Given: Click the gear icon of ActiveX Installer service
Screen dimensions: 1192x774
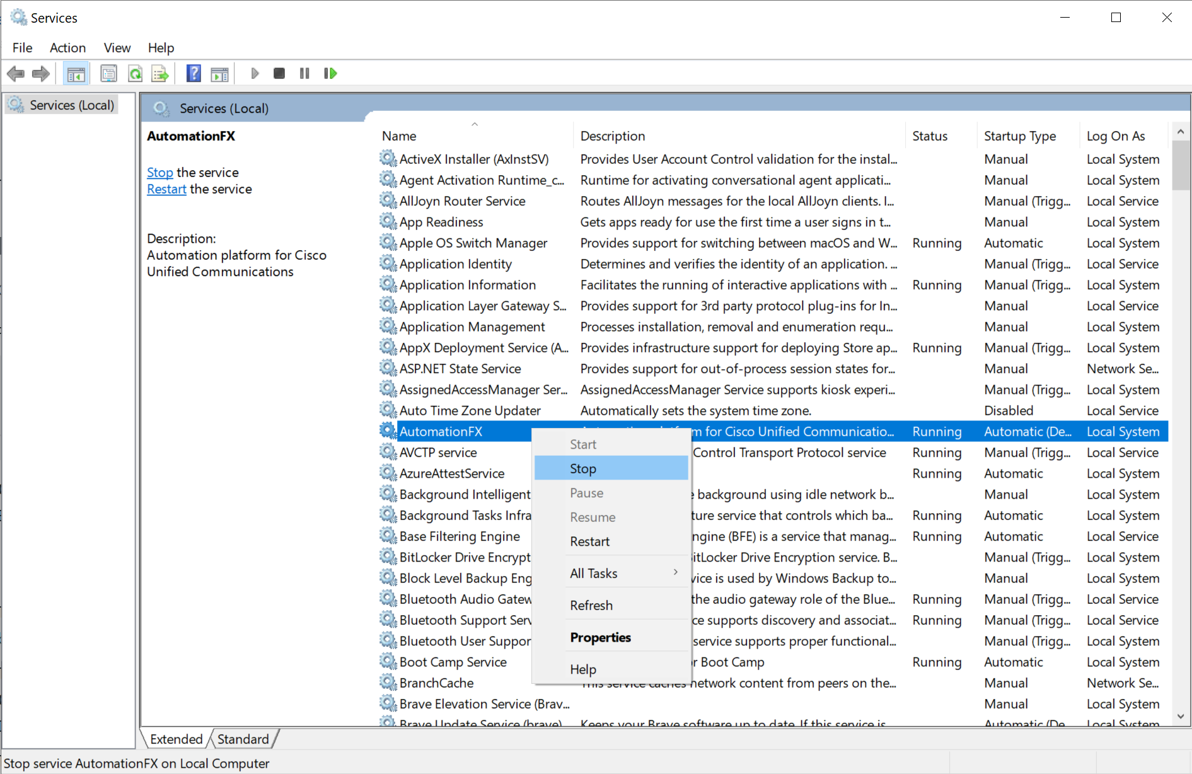Looking at the screenshot, I should (x=388, y=158).
